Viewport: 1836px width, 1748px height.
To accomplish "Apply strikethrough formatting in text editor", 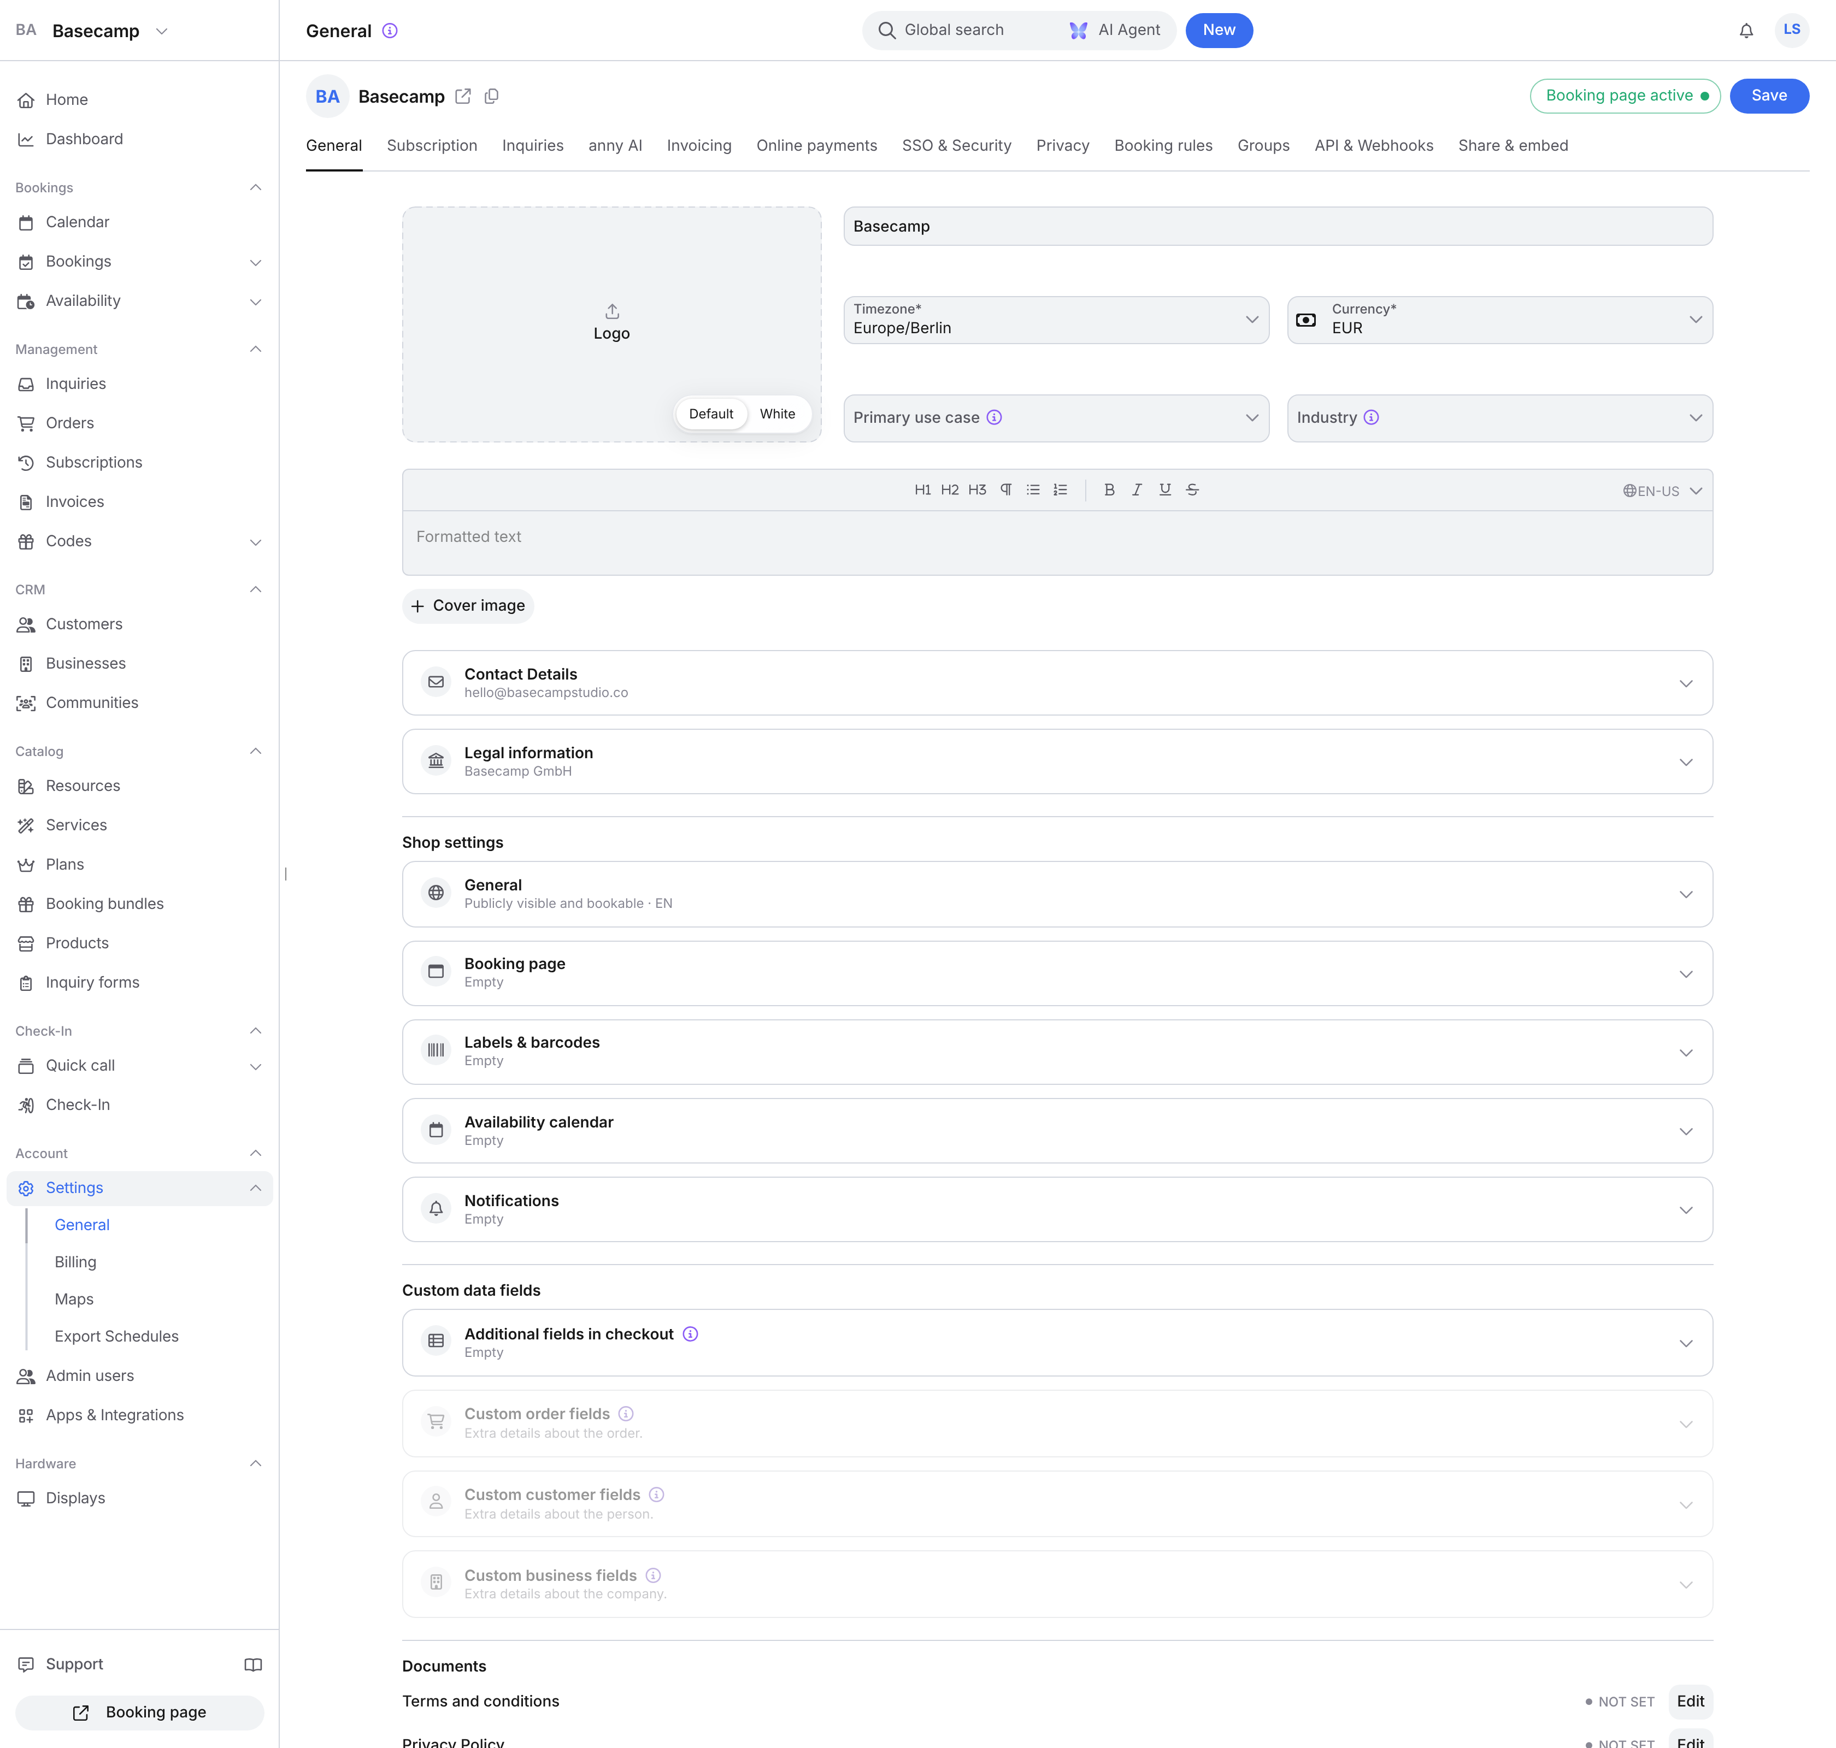I will pos(1192,490).
